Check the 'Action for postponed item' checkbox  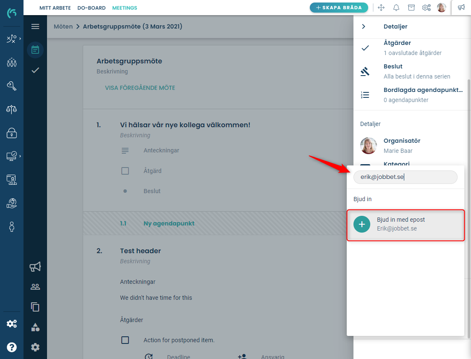click(125, 340)
